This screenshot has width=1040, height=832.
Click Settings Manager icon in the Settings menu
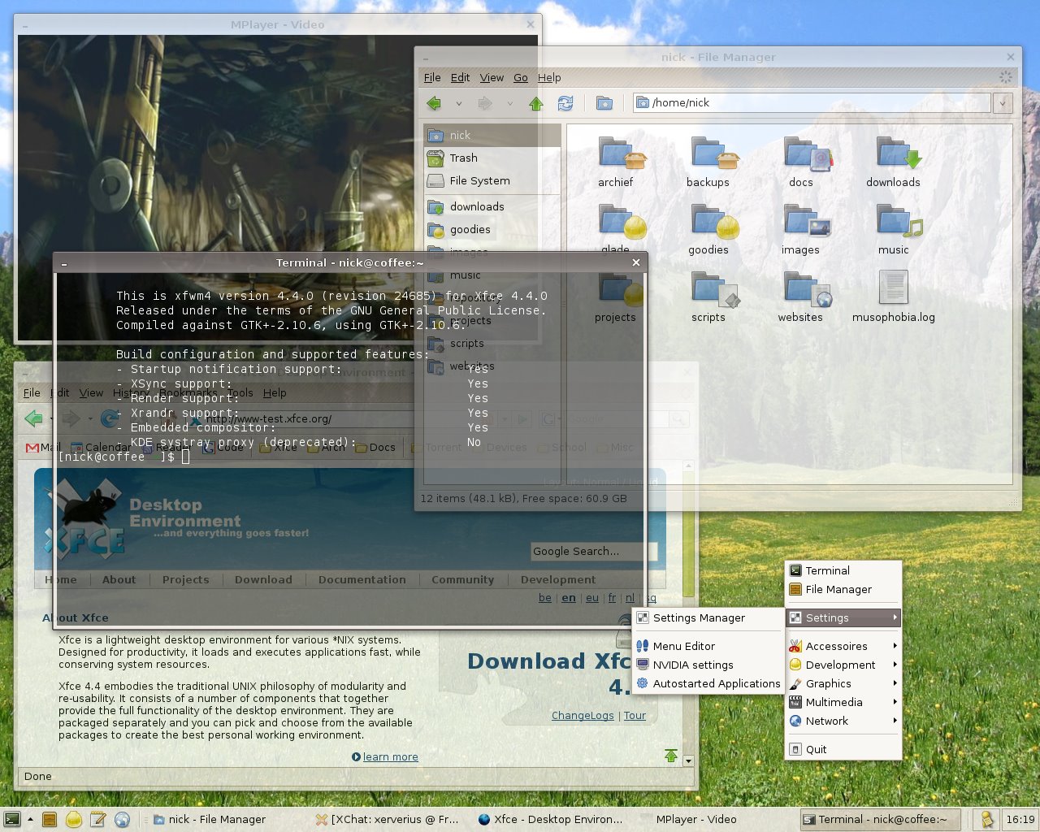click(x=643, y=617)
